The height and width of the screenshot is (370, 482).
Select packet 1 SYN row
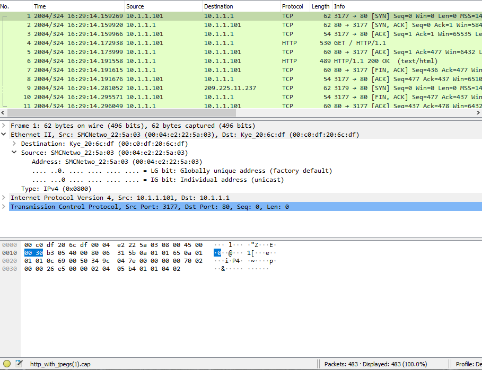coord(241,16)
